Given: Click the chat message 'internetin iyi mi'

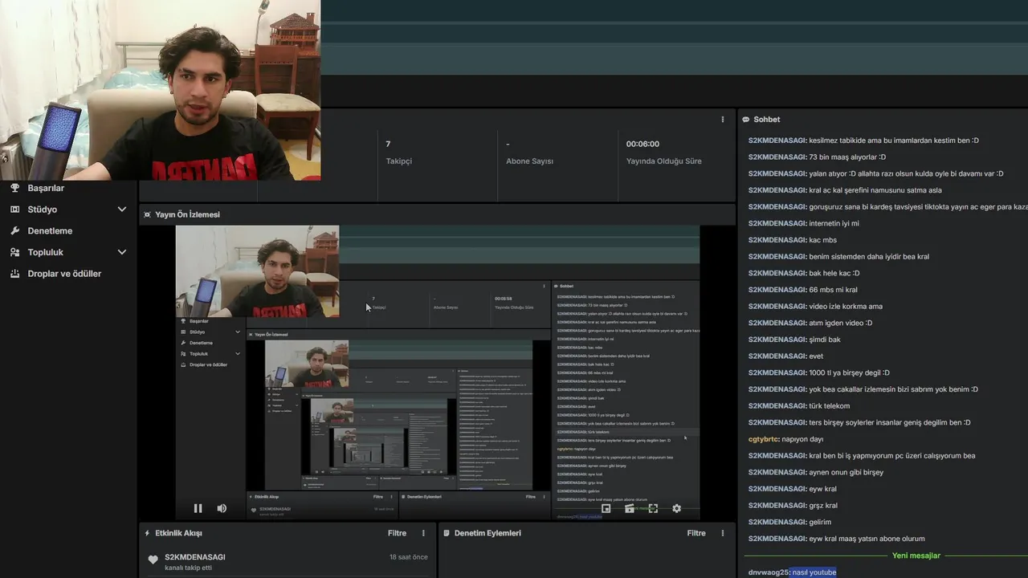Looking at the screenshot, I should coord(834,223).
